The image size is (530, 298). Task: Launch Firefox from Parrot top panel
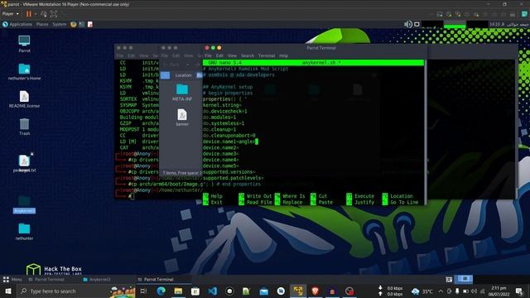(x=74, y=24)
